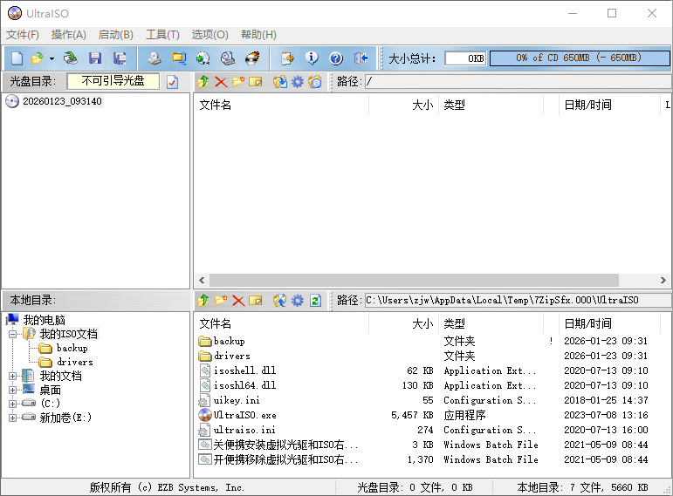Click the rename icon in disc directory toolbar
This screenshot has width=673, height=496.
[x=256, y=81]
